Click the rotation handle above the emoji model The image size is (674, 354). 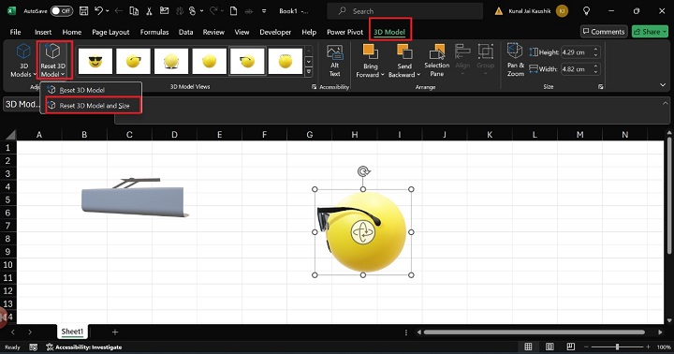coord(363,171)
